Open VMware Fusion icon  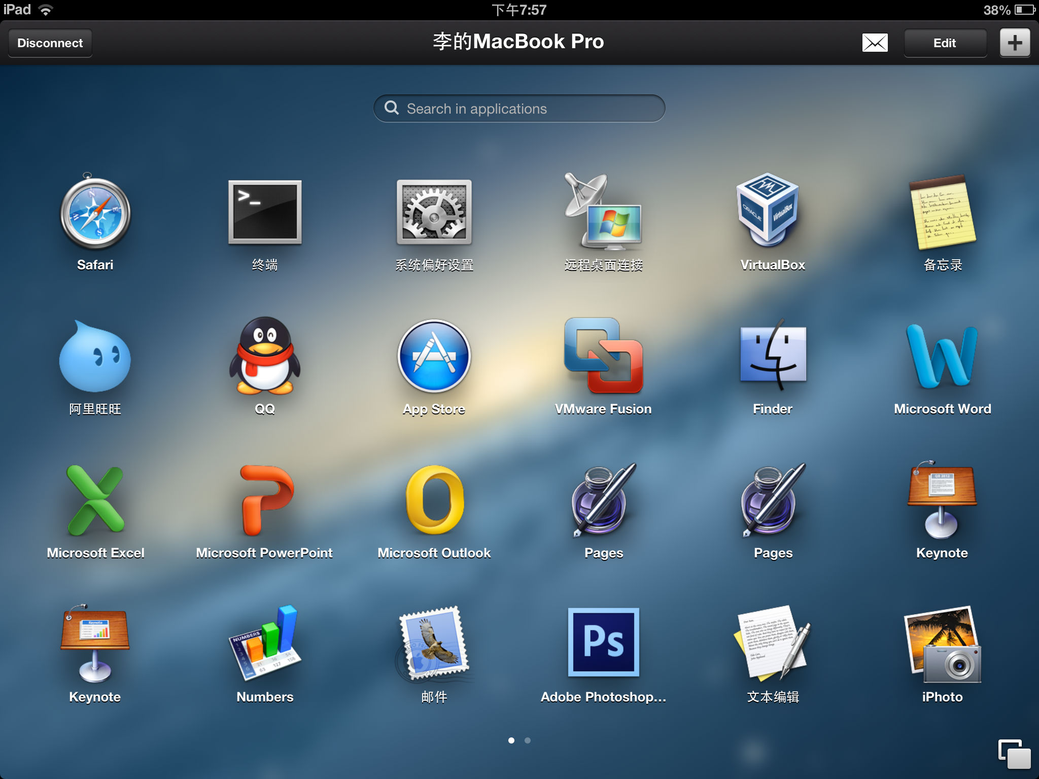pyautogui.click(x=603, y=356)
